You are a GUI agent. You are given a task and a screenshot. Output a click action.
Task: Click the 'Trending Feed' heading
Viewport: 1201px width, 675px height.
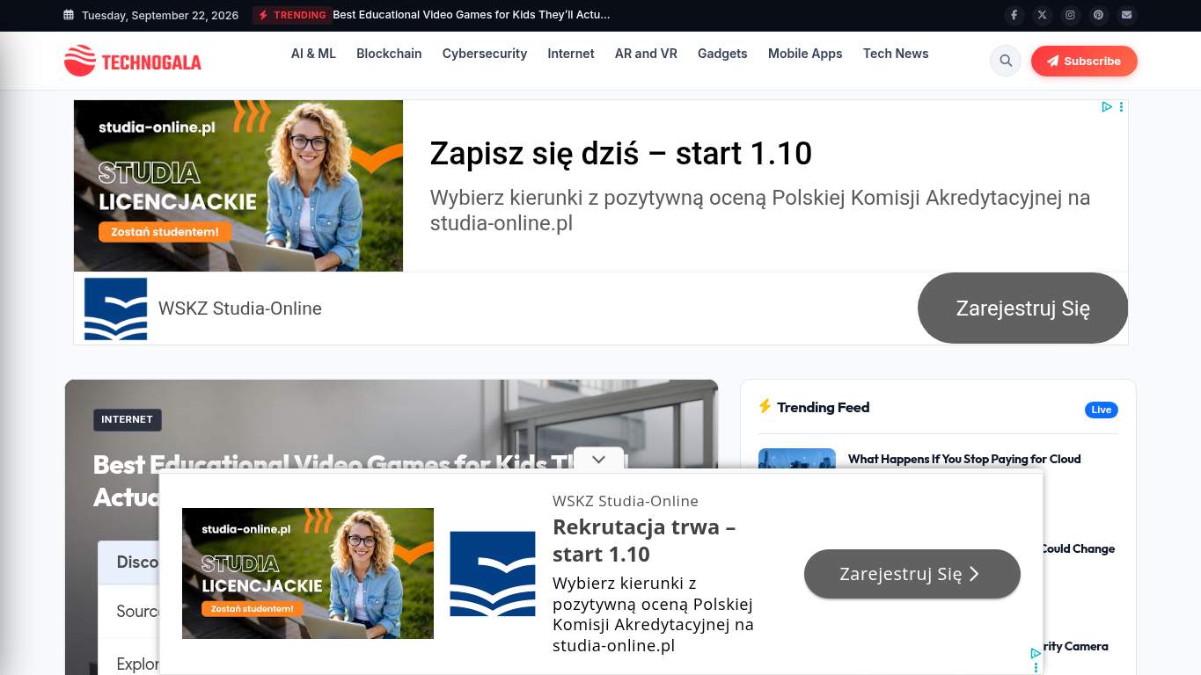coord(824,407)
